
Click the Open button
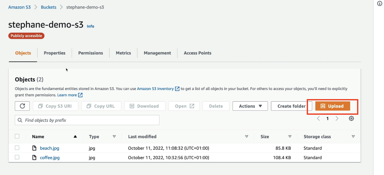point(184,106)
